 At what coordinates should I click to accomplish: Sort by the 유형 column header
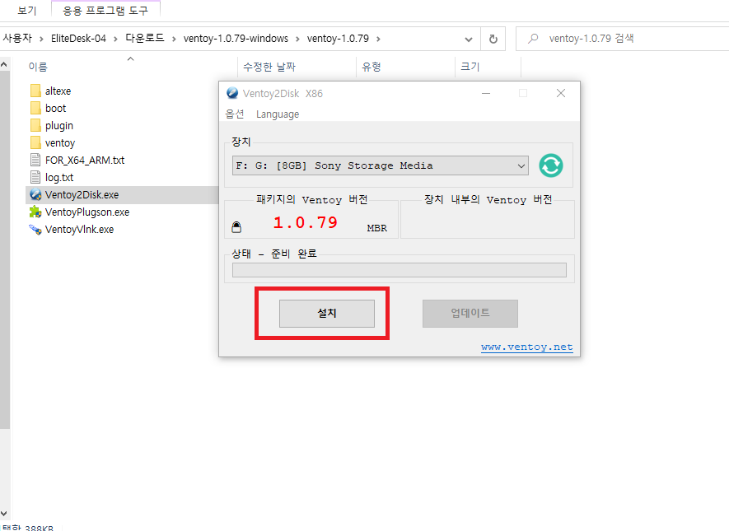tap(372, 67)
